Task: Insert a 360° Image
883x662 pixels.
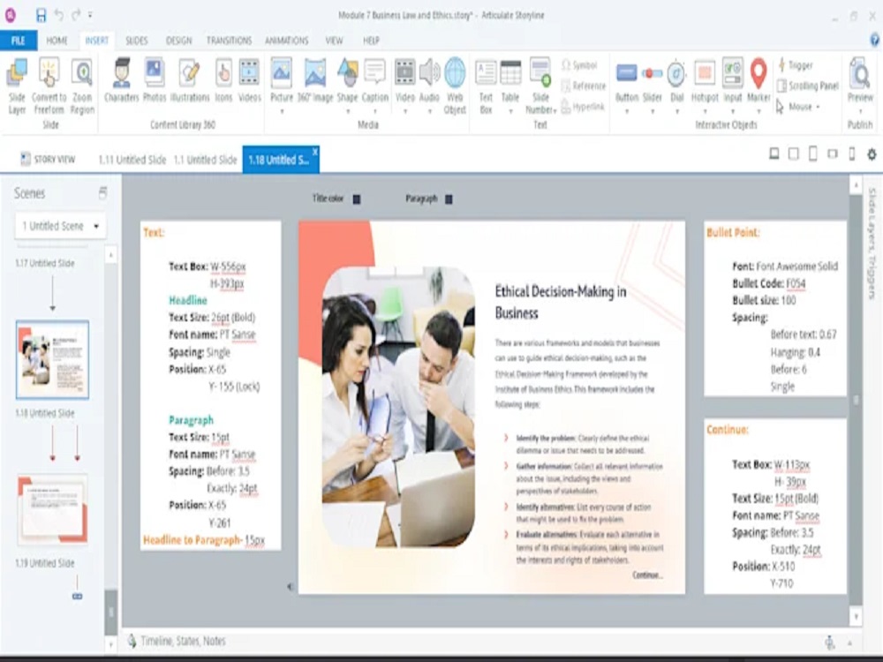Action: [315, 80]
